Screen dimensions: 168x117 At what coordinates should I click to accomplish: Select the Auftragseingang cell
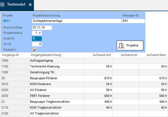(x=57, y=61)
